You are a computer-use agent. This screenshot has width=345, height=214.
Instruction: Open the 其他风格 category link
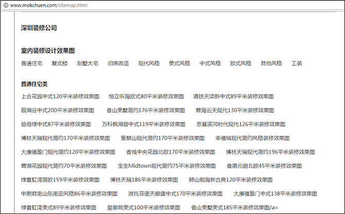pos(271,63)
